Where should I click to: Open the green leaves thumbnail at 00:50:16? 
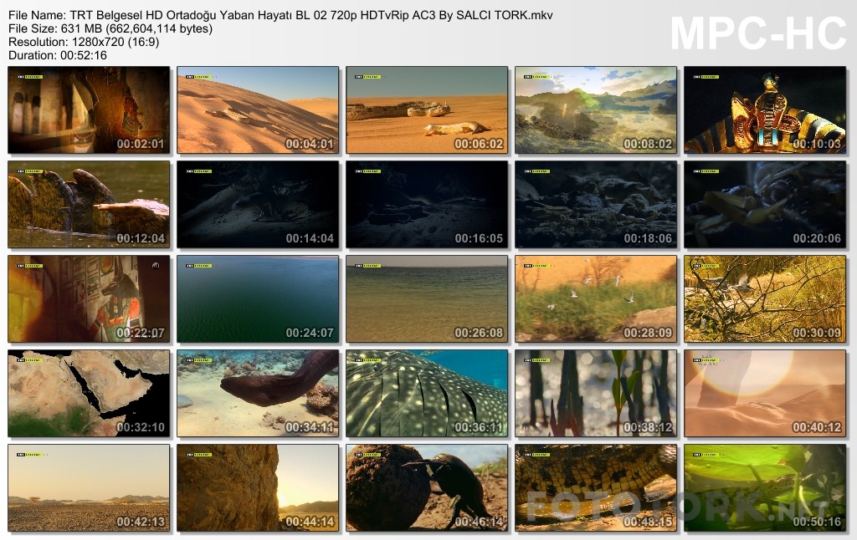[765, 487]
